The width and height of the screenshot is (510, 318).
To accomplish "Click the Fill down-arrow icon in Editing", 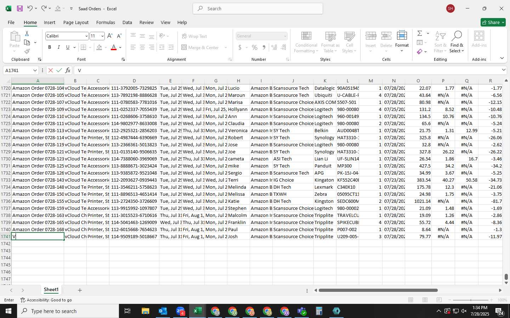I will tap(420, 42).
